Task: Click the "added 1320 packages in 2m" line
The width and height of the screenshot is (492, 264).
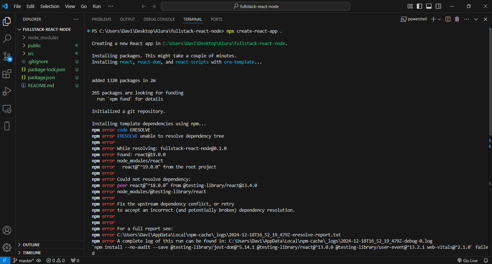Action: (124, 80)
